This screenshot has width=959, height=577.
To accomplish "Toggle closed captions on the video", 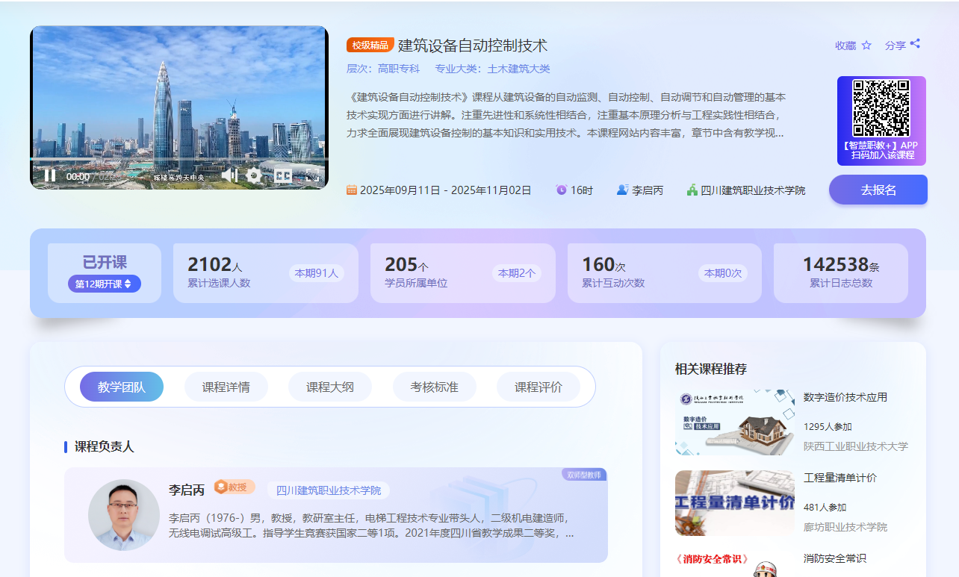I will [x=283, y=175].
